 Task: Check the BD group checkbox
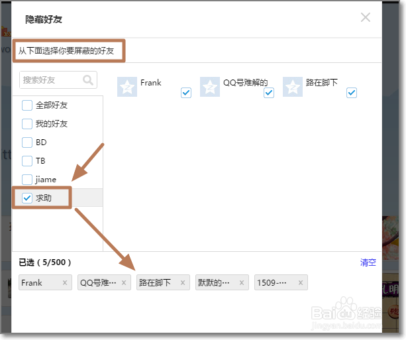(x=27, y=142)
